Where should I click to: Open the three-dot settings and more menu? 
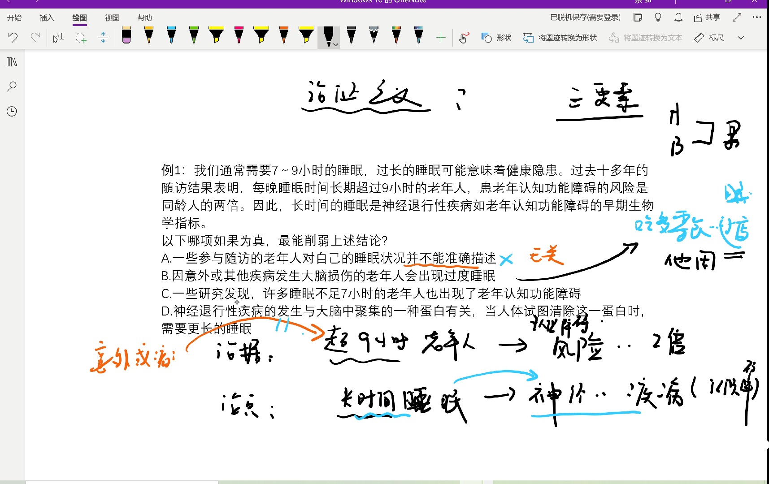[757, 17]
